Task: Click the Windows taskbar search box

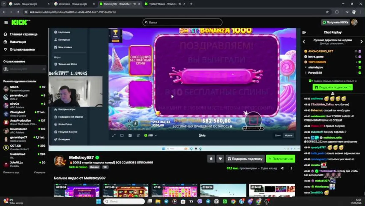Action: point(125,201)
